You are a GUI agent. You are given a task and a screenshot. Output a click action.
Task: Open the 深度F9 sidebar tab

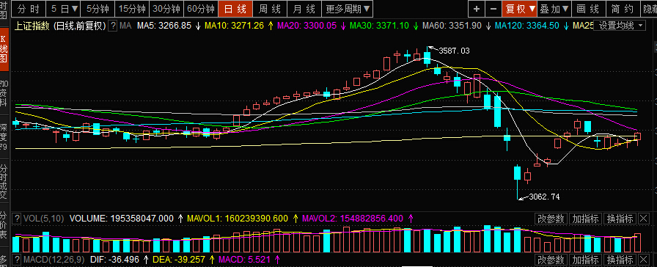[4, 136]
